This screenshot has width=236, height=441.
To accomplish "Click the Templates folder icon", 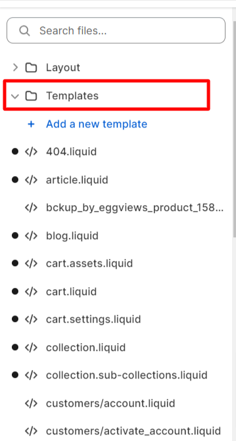I will tap(31, 96).
